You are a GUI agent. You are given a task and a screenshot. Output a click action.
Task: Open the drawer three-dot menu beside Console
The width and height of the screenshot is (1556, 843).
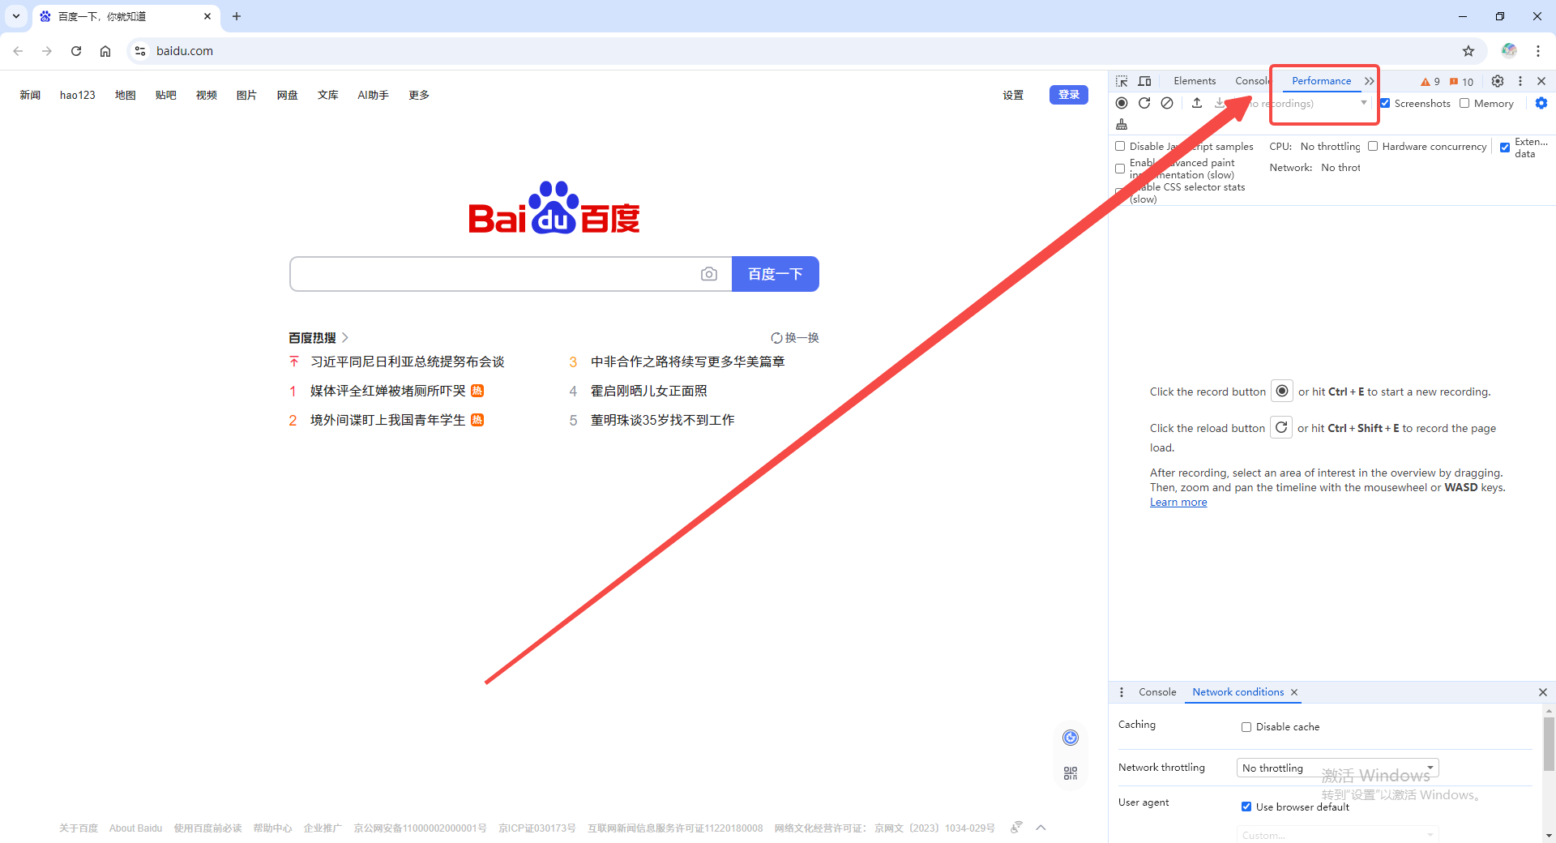click(1122, 692)
